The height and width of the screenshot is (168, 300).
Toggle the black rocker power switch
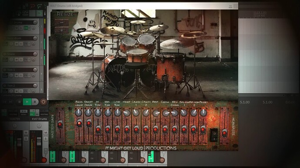(x=214, y=135)
